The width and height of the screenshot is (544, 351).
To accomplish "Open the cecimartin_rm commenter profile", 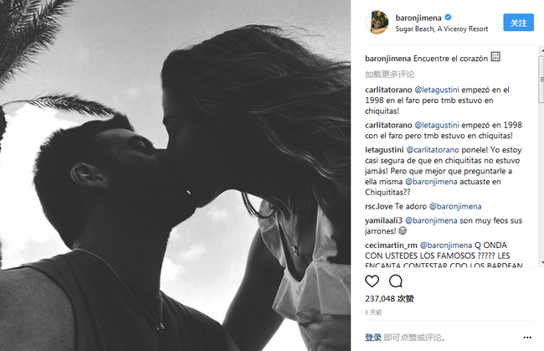I will click(391, 245).
